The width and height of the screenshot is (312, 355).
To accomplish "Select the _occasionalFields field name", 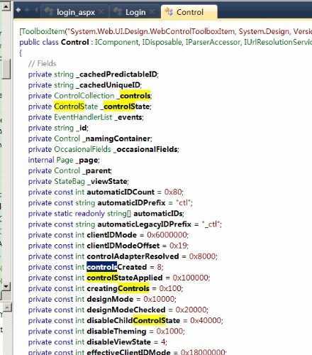I will point(145,149).
